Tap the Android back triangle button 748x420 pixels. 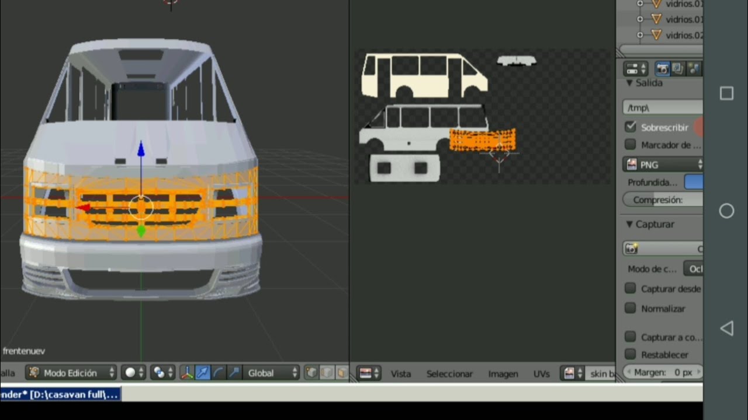tap(726, 328)
